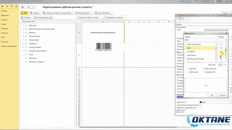The height and width of the screenshot is (130, 232).
Task: Open the НСИ section
Action: 3,38
